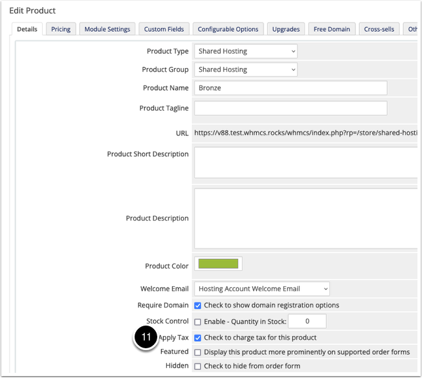Viewport: 422px width, 378px height.
Task: Focus the Product Tagline input field
Action: 291,108
